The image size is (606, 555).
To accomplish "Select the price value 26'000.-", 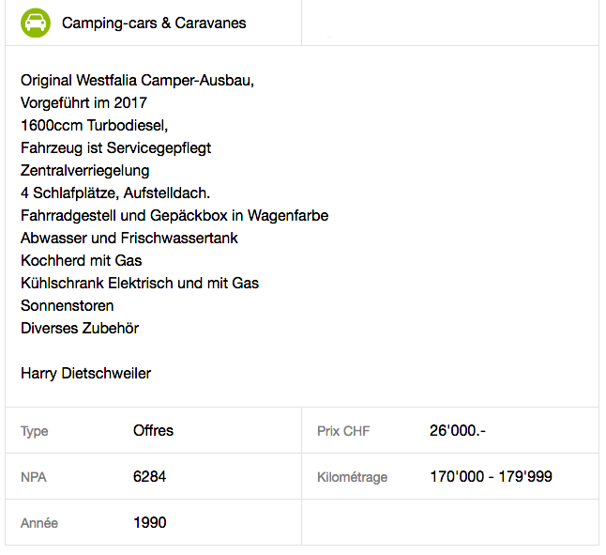I will pyautogui.click(x=458, y=430).
